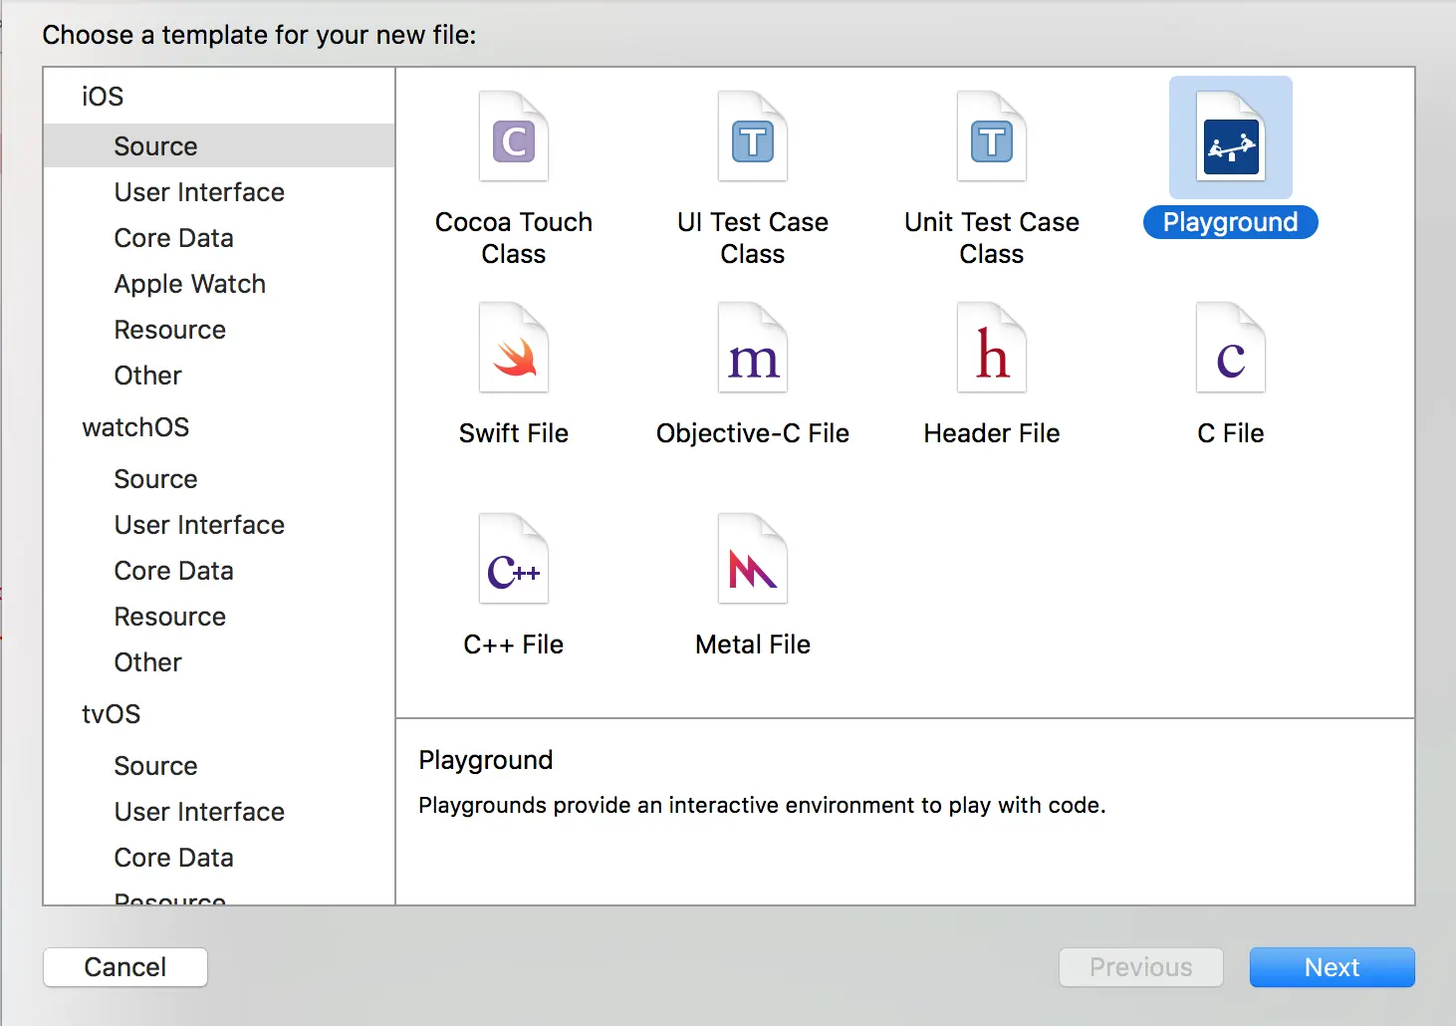The height and width of the screenshot is (1026, 1456).
Task: Click the Playground template icon
Action: (x=1231, y=136)
